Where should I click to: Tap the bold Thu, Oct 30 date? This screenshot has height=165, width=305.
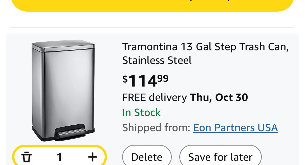pyautogui.click(x=219, y=97)
